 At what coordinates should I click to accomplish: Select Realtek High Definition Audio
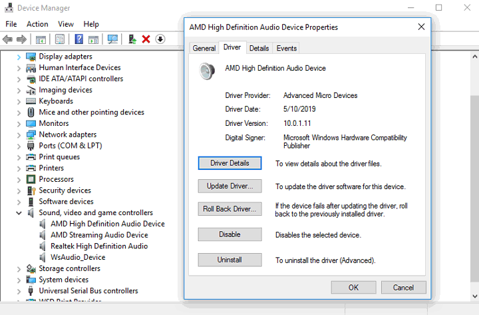point(99,246)
